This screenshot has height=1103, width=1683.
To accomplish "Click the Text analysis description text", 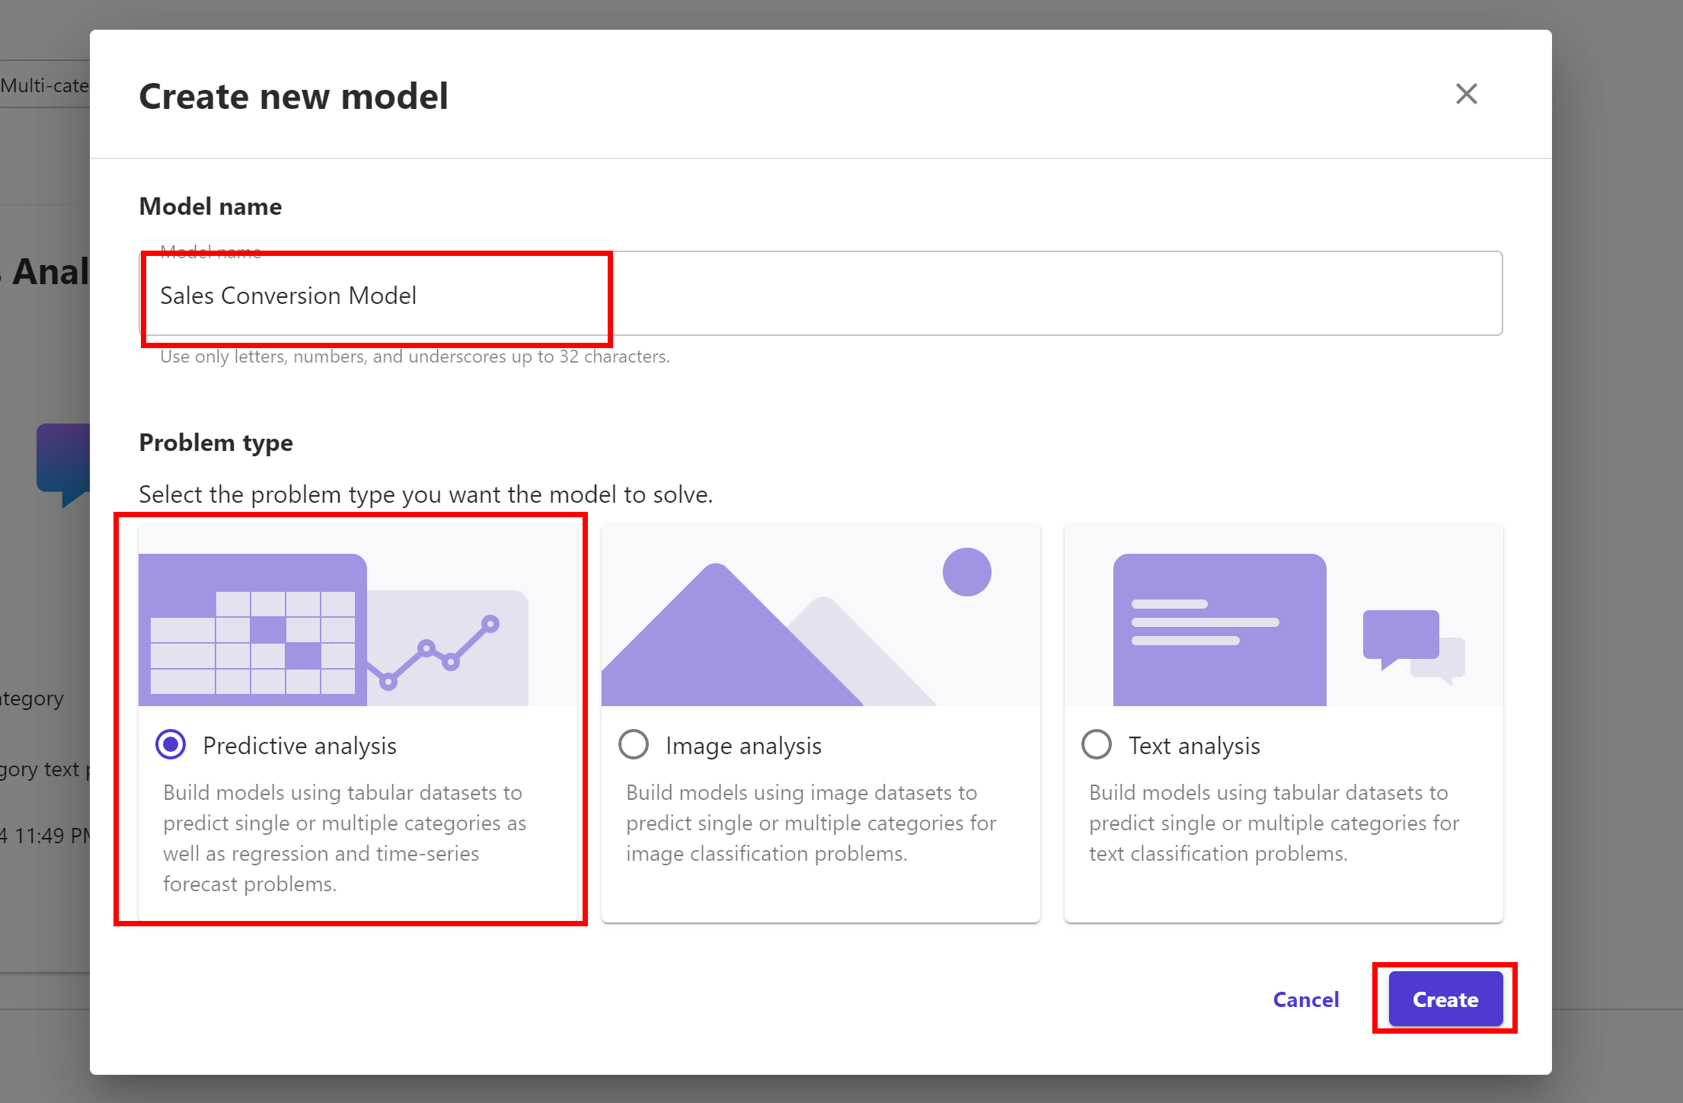I will (x=1273, y=823).
